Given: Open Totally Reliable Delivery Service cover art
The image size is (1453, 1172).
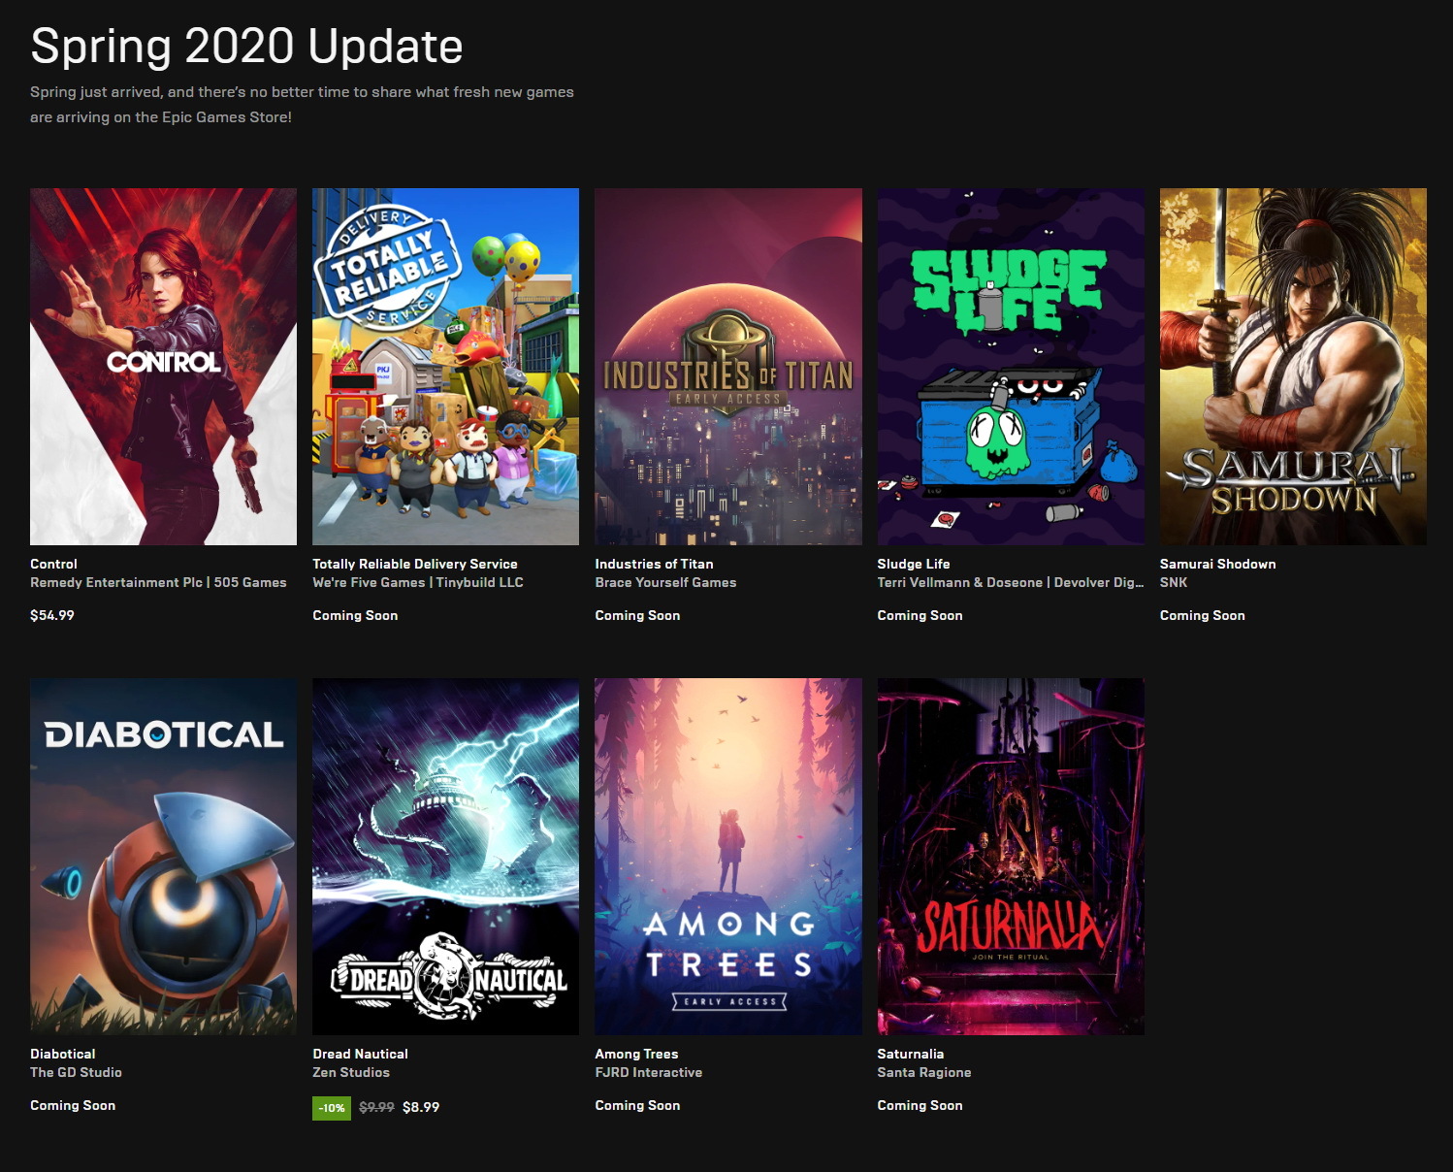Looking at the screenshot, I should point(445,367).
